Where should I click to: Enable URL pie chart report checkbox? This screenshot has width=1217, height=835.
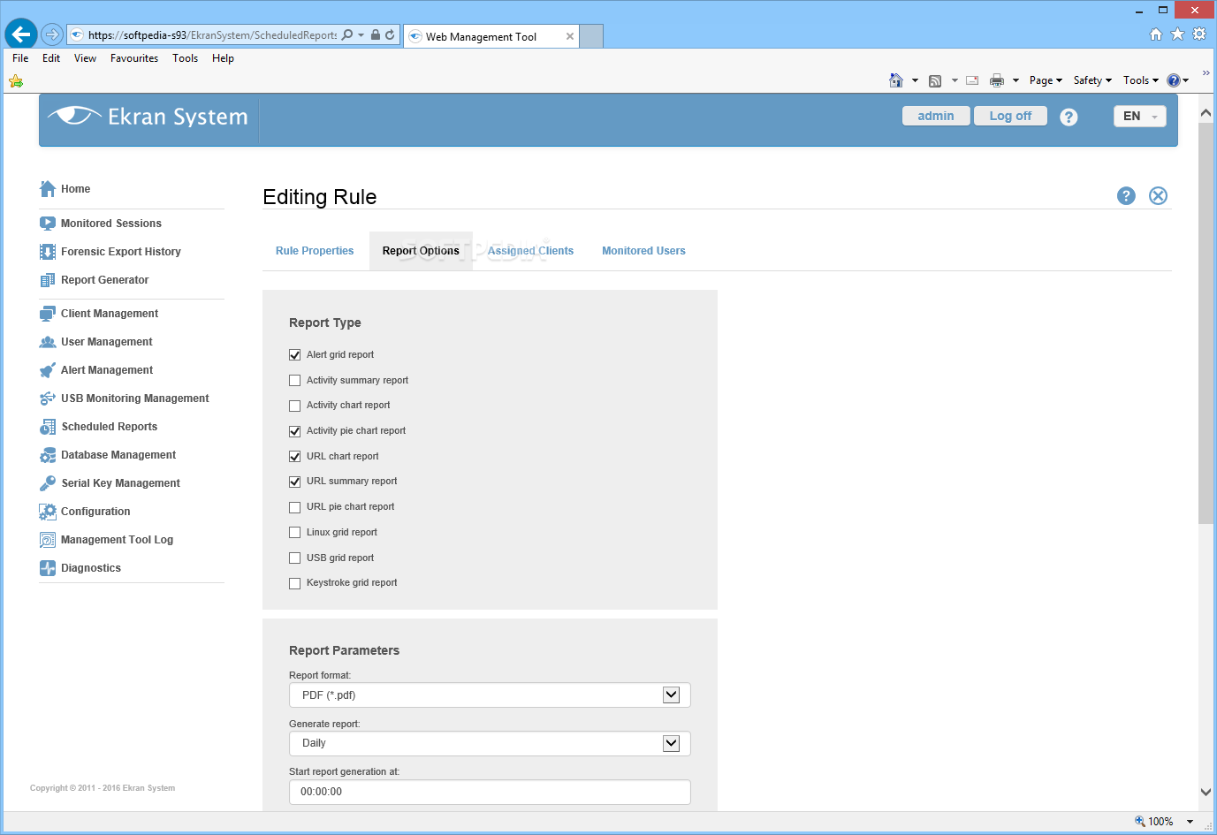point(295,507)
